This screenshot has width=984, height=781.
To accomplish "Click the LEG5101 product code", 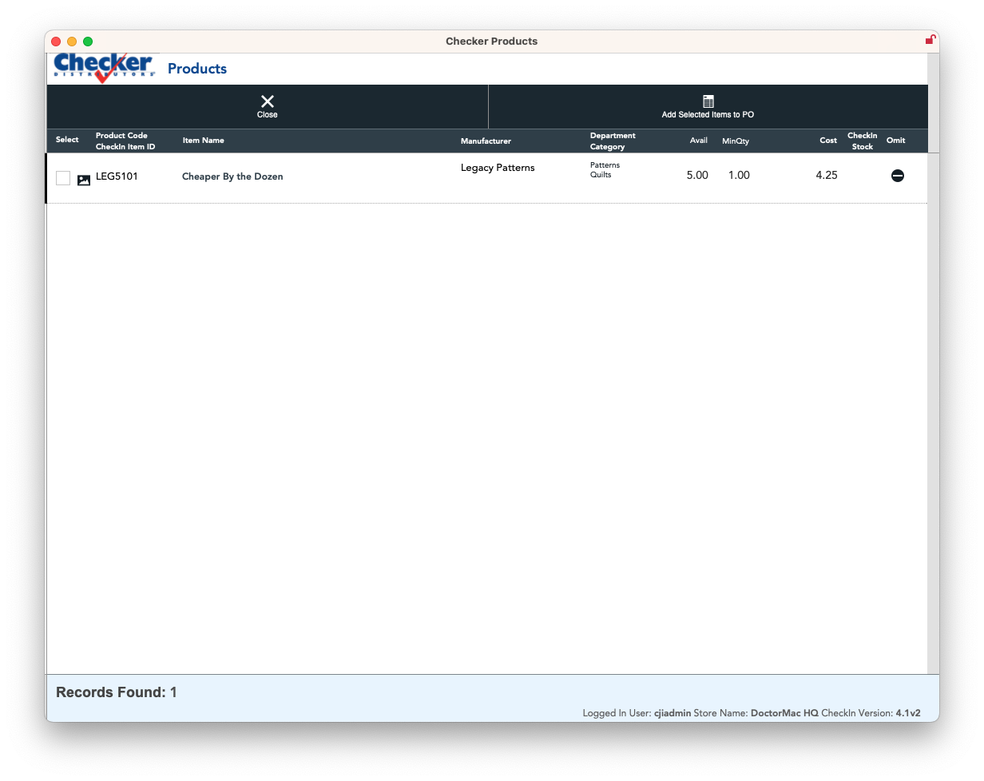I will (117, 176).
